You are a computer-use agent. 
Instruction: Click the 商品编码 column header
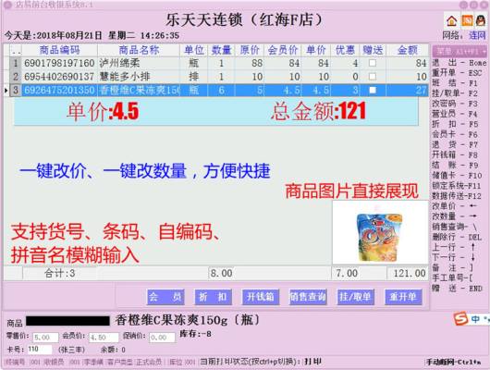[x=60, y=50]
